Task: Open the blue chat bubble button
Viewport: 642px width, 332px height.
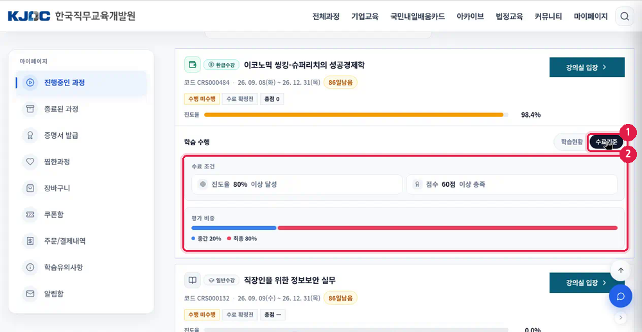Action: [621, 296]
